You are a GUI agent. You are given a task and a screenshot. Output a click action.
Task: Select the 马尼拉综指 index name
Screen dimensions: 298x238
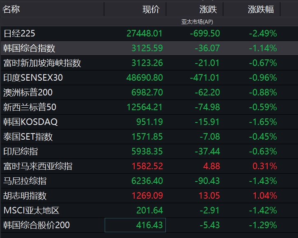[x=25, y=181]
